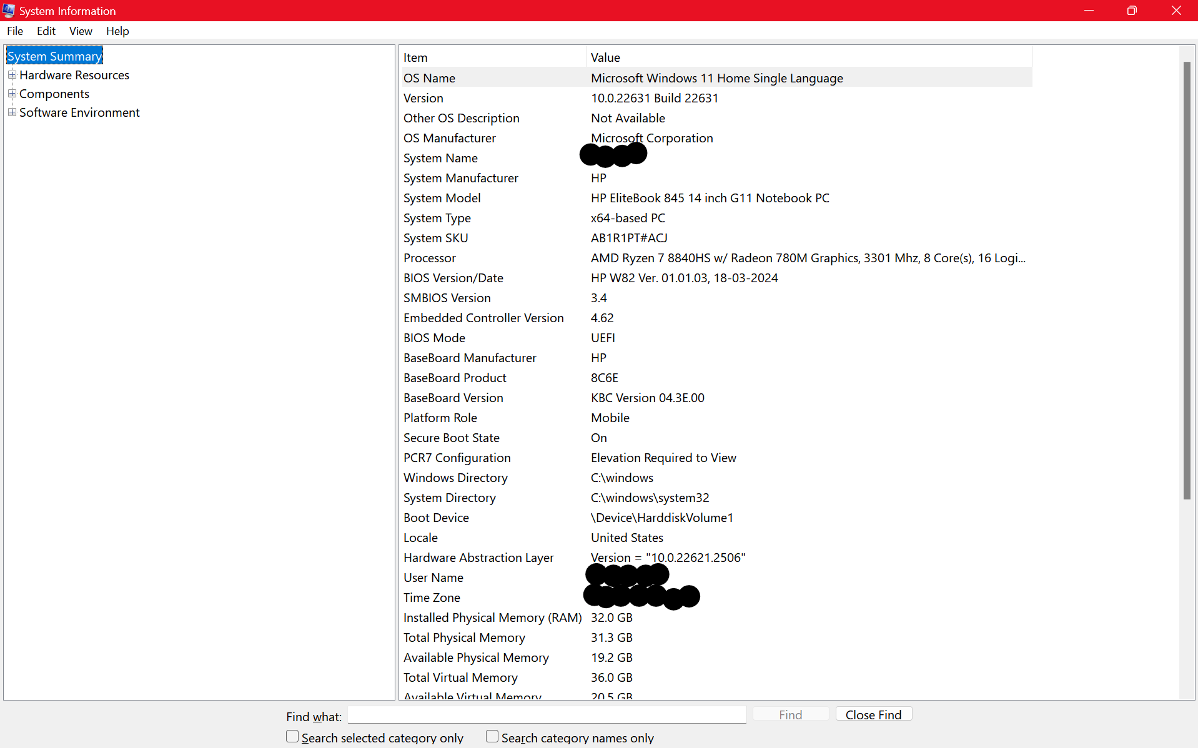
Task: Select the System Name row
Action: tap(716, 158)
